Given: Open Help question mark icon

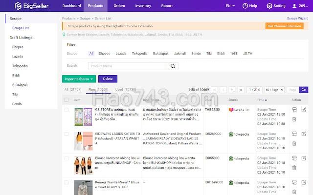Looking at the screenshot, I should point(245,6).
